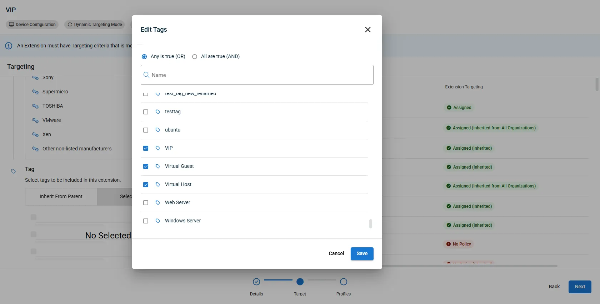Click the 'Virtual Guest' tag label
Viewport: 600px width, 304px height.
pyautogui.click(x=179, y=166)
